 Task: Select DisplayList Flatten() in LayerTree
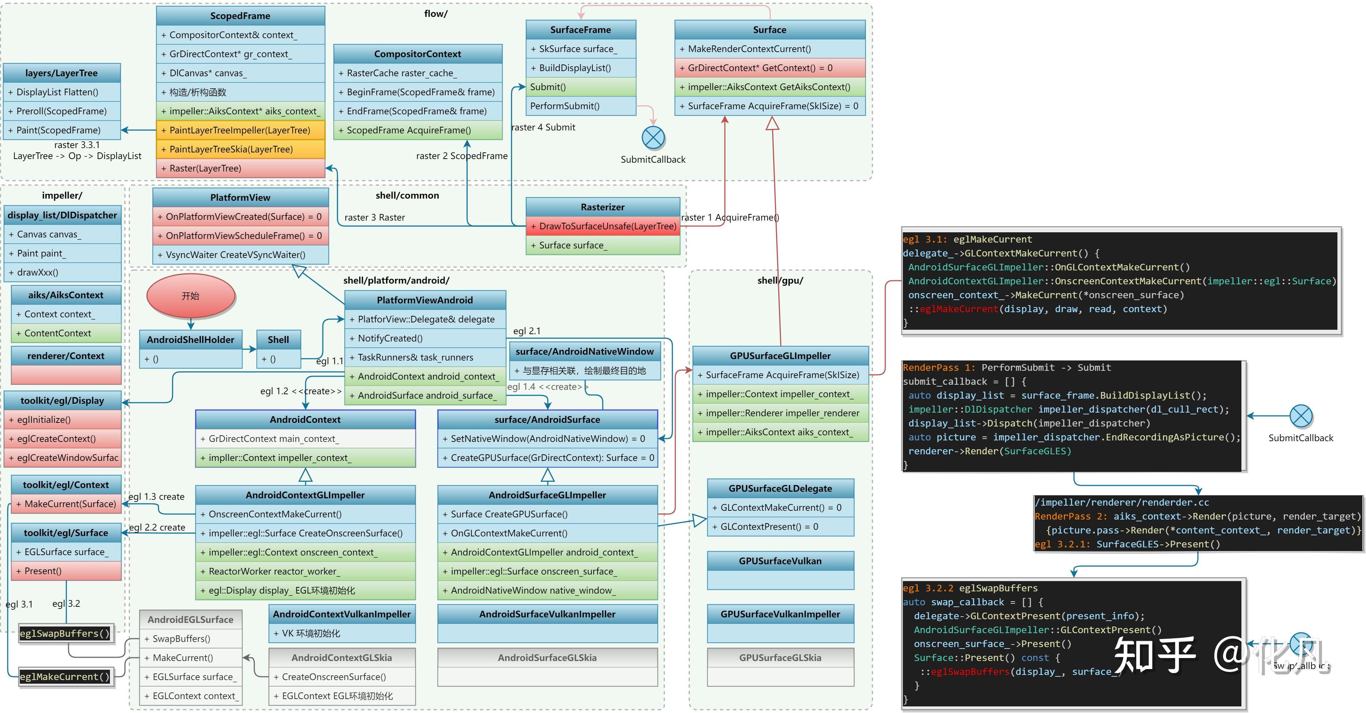point(62,92)
